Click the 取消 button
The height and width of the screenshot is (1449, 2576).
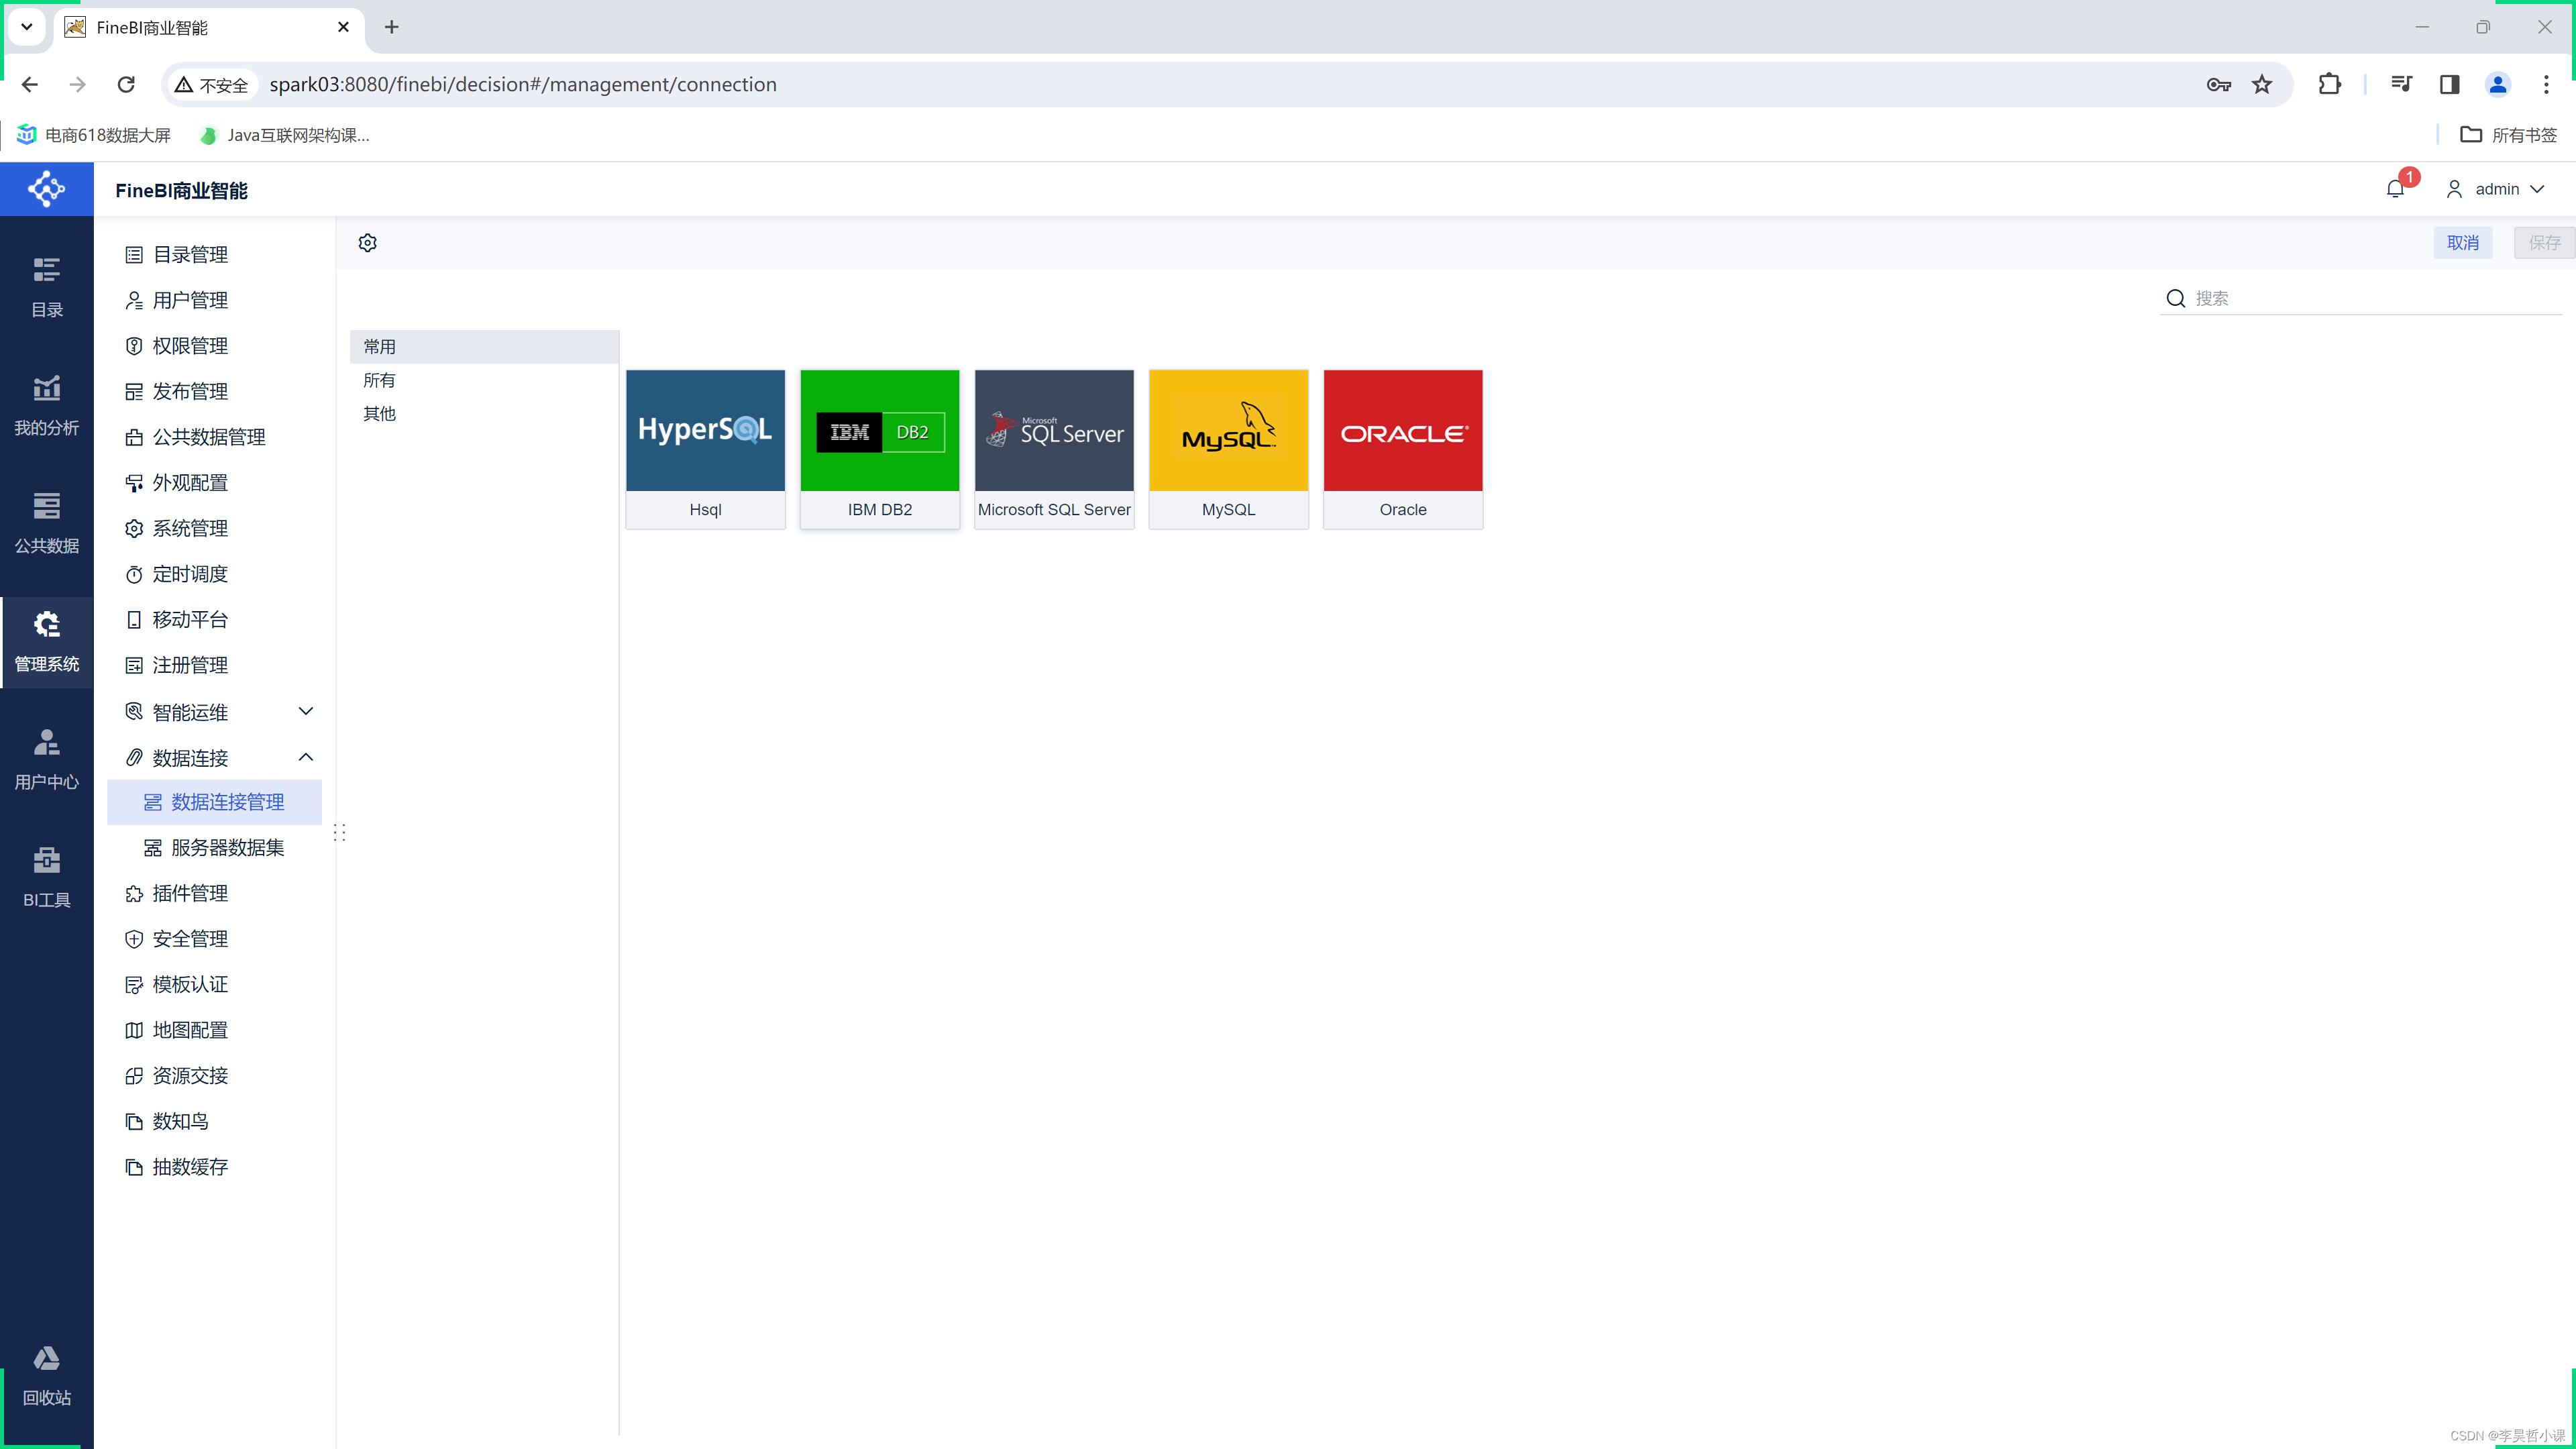coord(2462,243)
